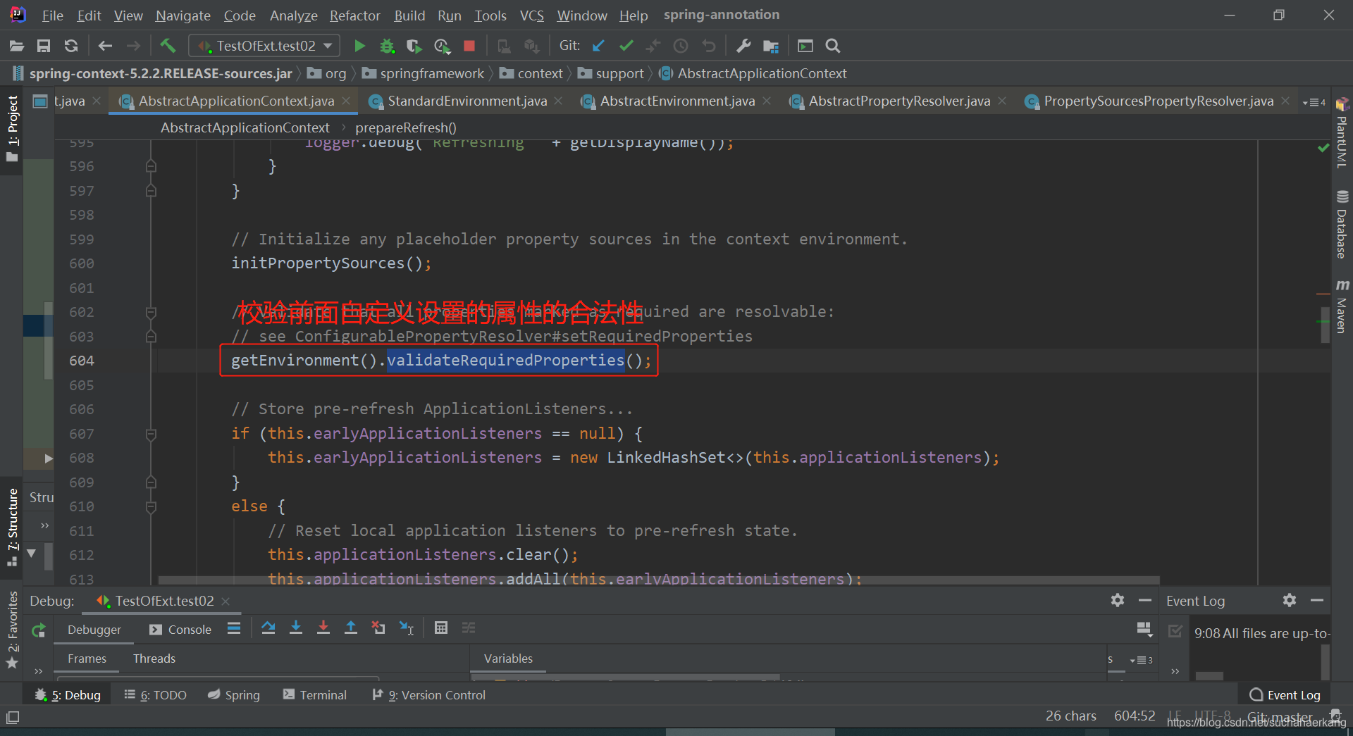Click the Run to Cursor icon
1353x736 pixels.
click(407, 628)
